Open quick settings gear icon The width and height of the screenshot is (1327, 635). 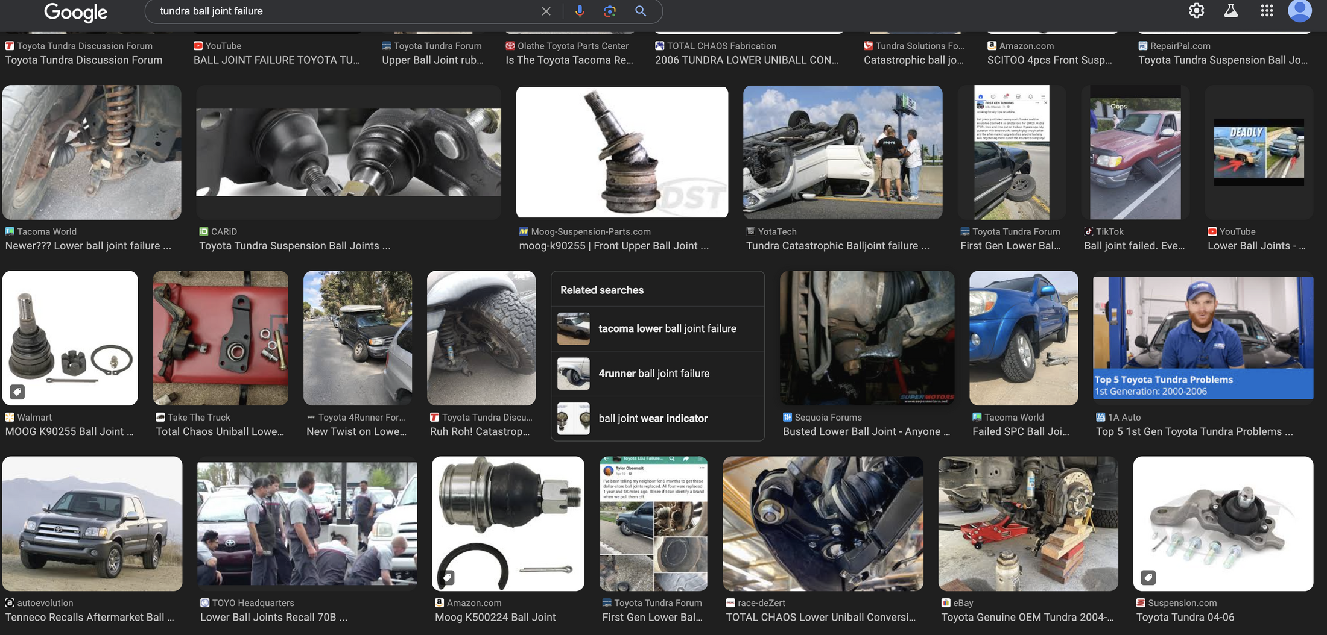point(1197,11)
